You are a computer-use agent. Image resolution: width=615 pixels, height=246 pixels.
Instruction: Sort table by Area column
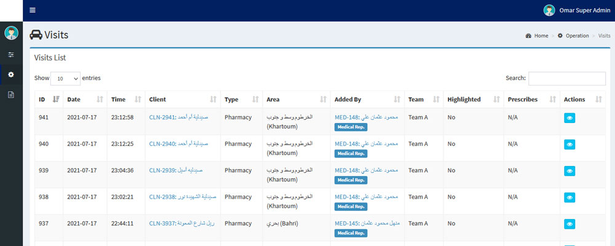(296, 100)
